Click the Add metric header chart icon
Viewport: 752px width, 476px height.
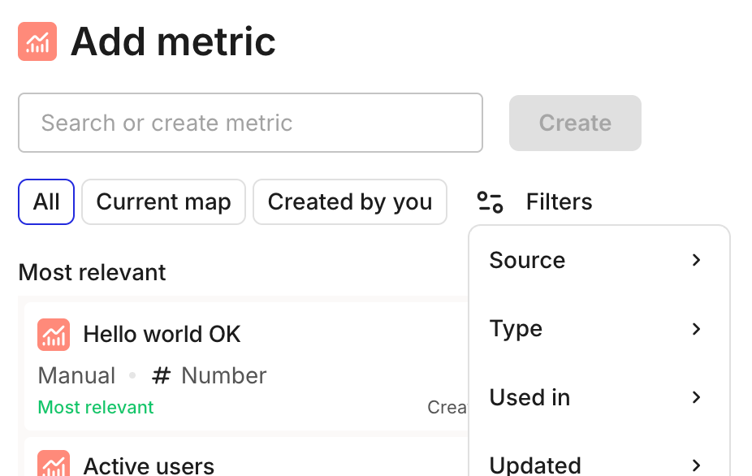pos(37,41)
